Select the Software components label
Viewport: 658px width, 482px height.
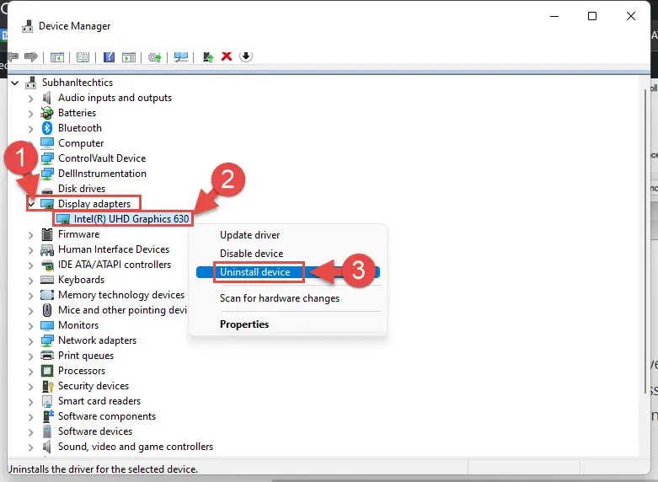107,416
